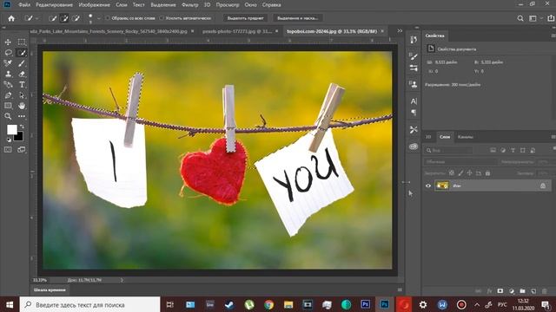Screen dimensions: 556x312
Task: Choose New selection mode in options bar
Action: click(x=53, y=18)
